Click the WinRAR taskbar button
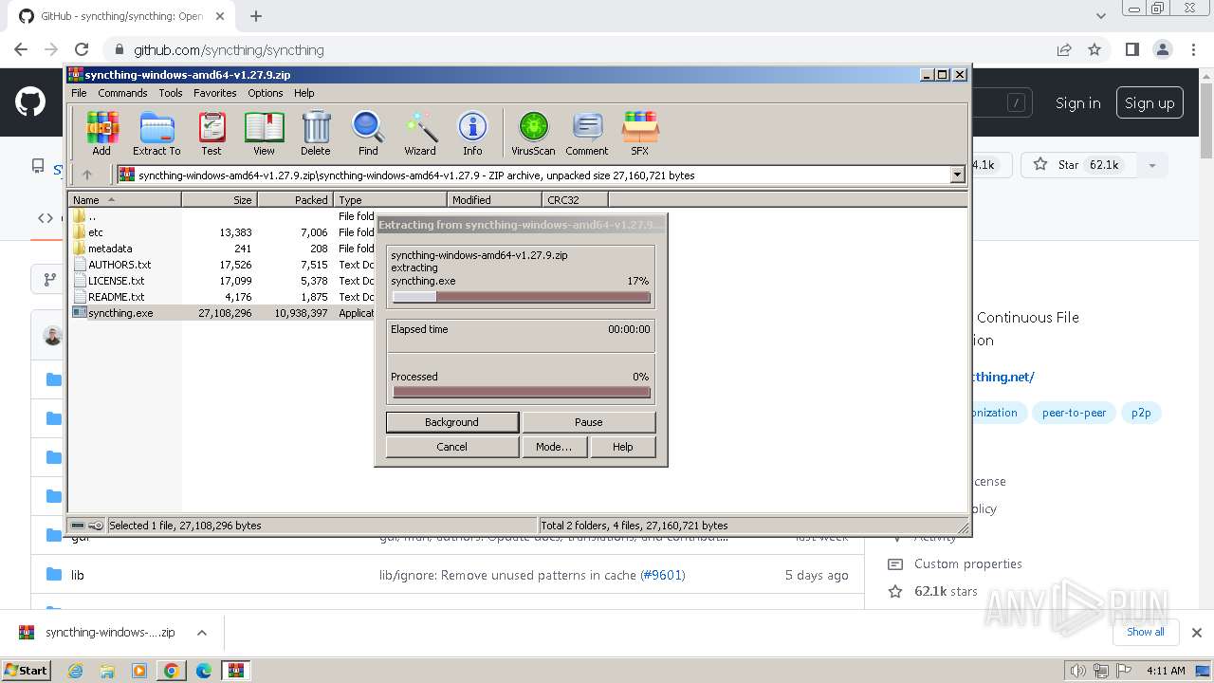Image resolution: width=1214 pixels, height=683 pixels. tap(236, 671)
